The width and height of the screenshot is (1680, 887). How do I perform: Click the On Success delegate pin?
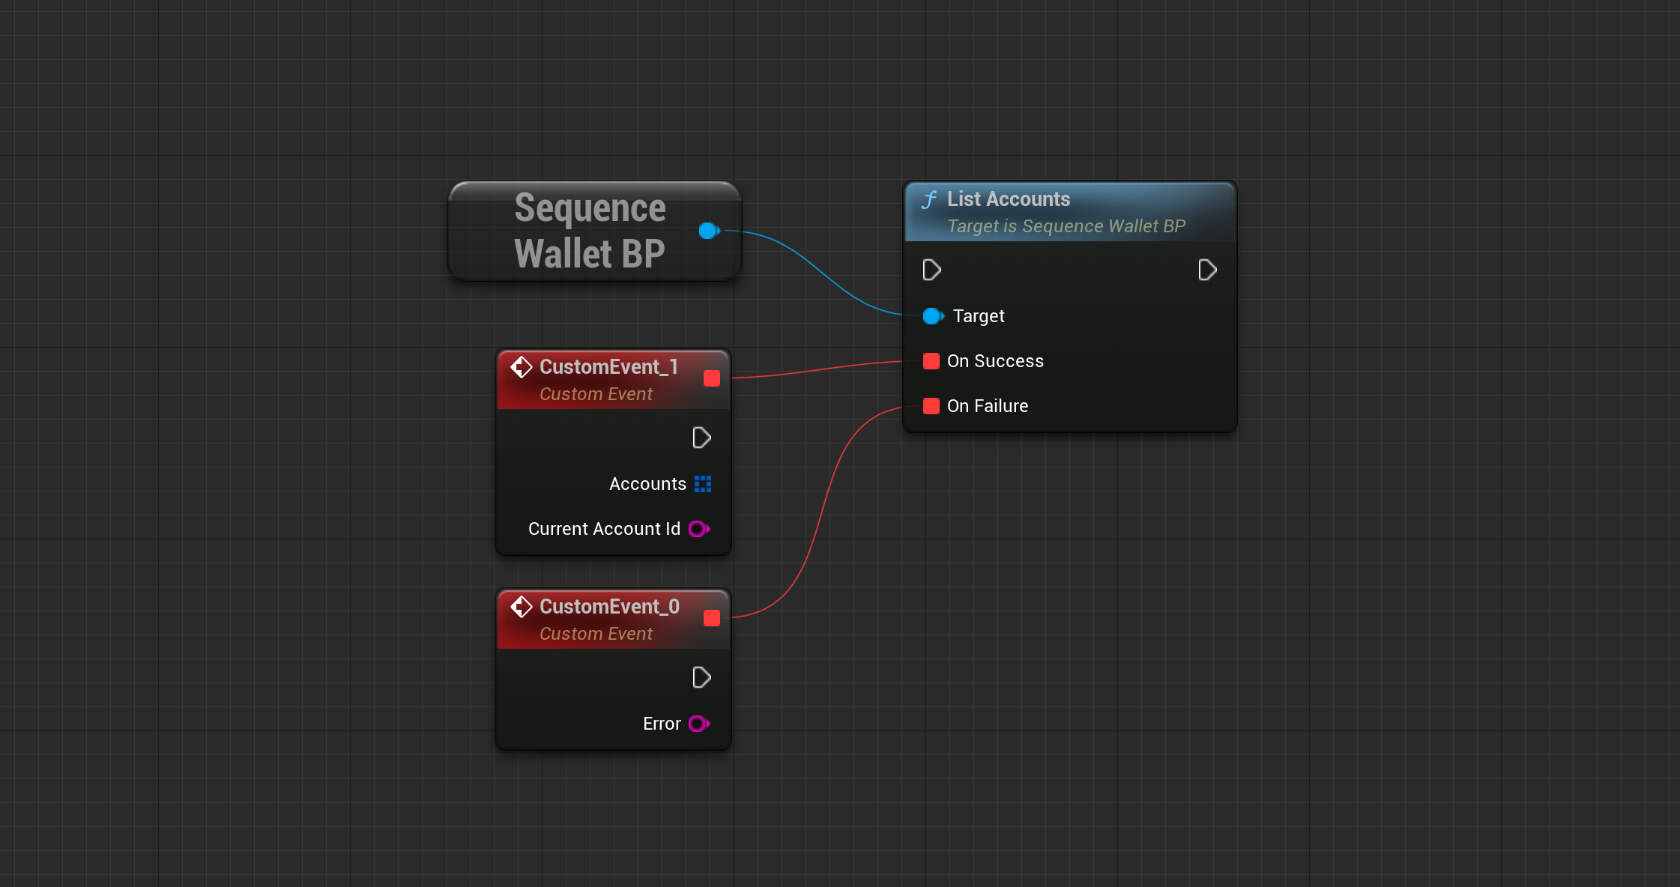pyautogui.click(x=931, y=361)
